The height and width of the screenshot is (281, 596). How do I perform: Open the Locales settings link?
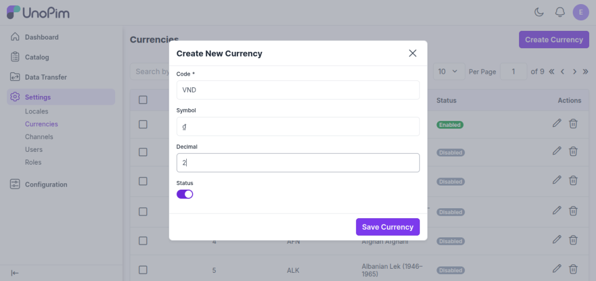point(37,111)
